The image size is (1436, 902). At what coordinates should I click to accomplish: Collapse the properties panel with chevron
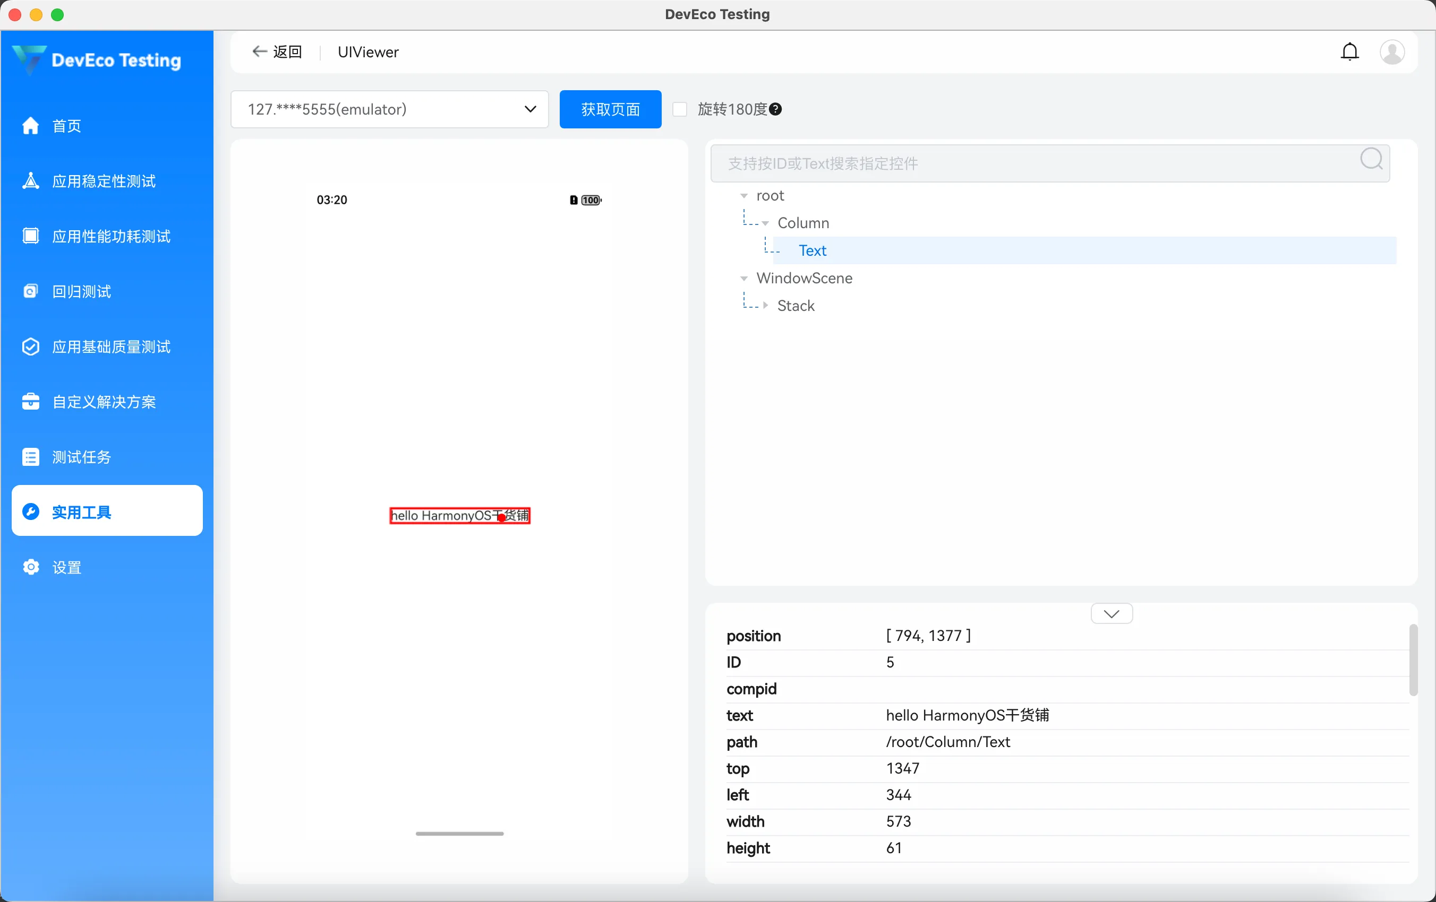click(1111, 614)
